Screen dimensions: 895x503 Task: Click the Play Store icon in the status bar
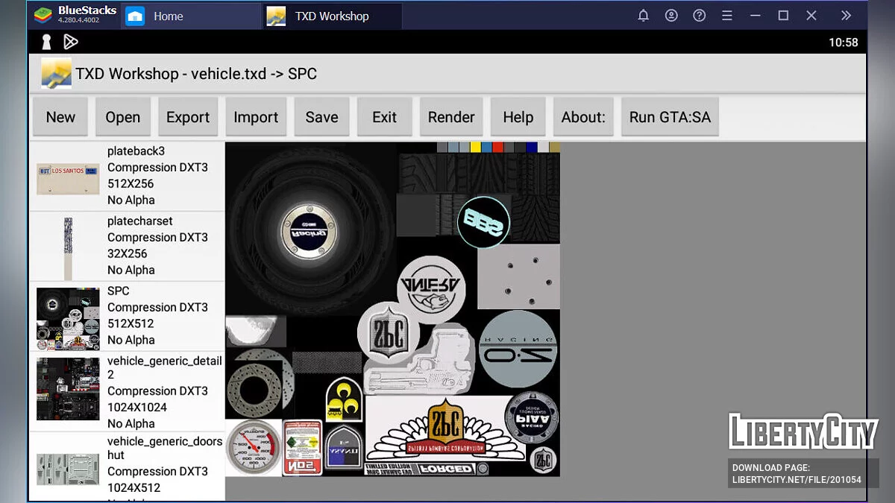tap(70, 42)
